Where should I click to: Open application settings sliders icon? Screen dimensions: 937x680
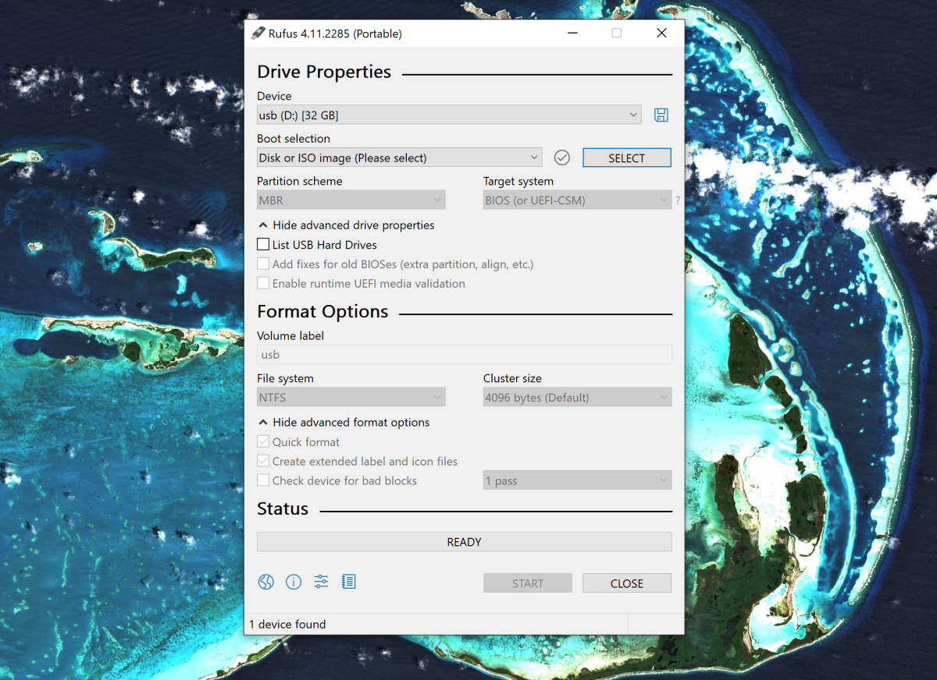321,582
